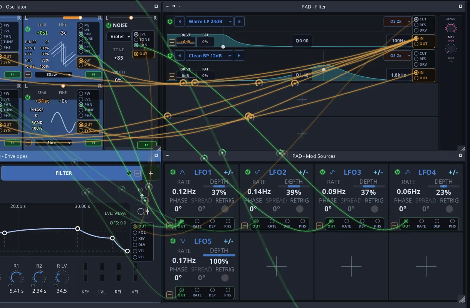Open OS 2x dropdown of Warm LP filter

[397, 22]
